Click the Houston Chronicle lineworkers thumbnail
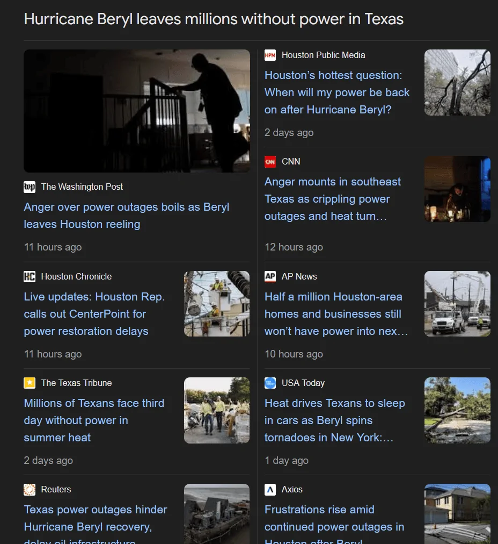This screenshot has height=544, width=498. 217,304
